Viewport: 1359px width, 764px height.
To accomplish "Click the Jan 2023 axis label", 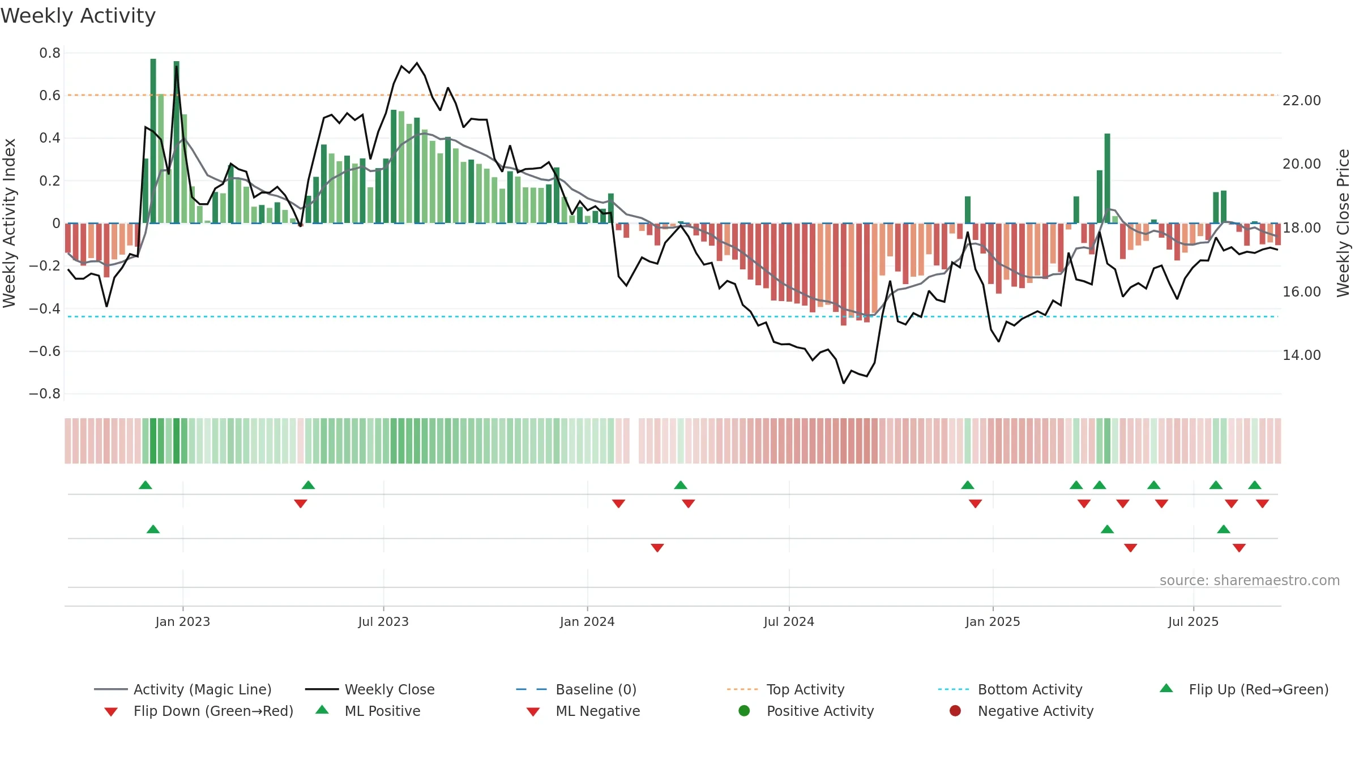I will point(183,622).
